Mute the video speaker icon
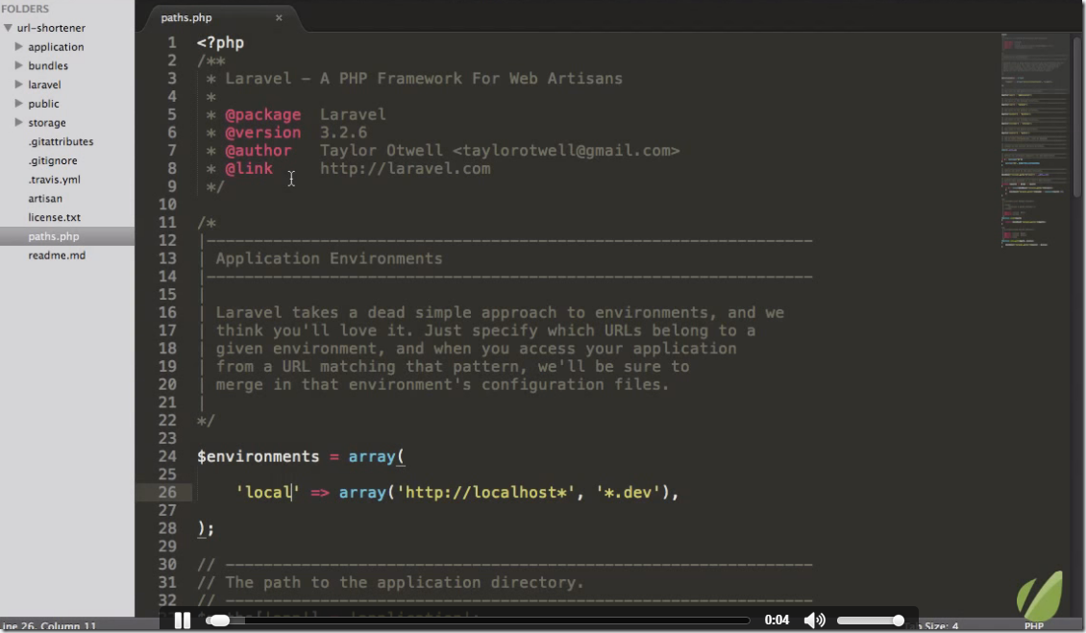Image resolution: width=1086 pixels, height=633 pixels. [x=815, y=620]
